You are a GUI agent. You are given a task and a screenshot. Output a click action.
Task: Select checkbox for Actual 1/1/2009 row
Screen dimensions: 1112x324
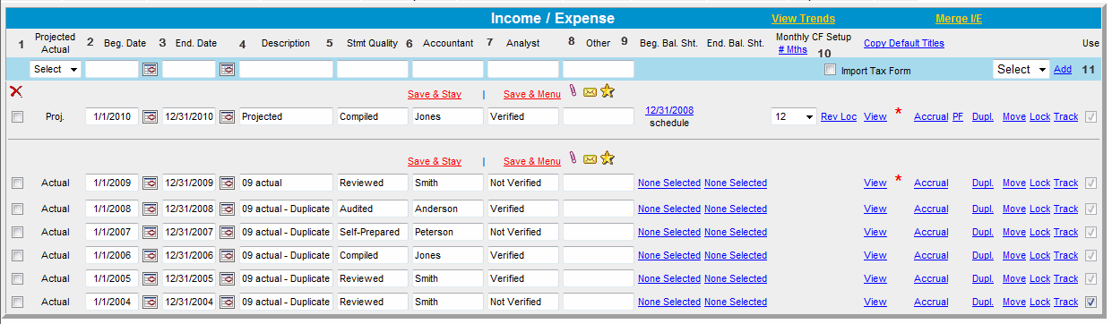pyautogui.click(x=18, y=183)
